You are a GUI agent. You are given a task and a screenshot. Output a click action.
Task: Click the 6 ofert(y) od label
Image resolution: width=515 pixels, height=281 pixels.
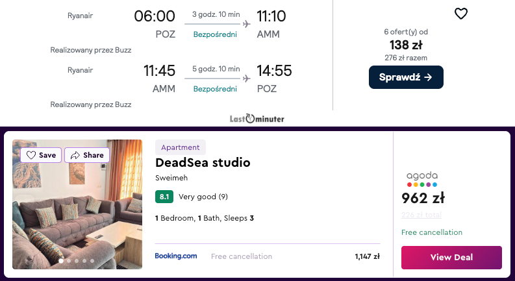coord(406,32)
